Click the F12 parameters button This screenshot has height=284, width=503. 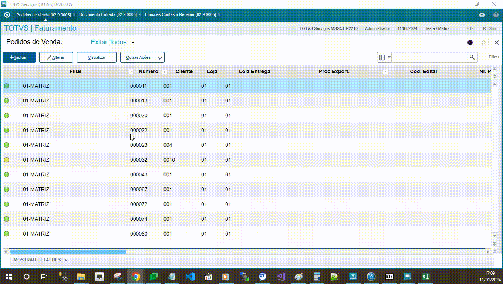point(470,28)
